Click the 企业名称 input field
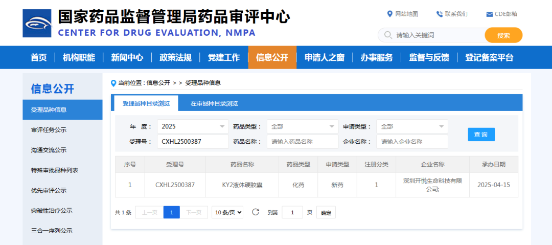The width and height of the screenshot is (552, 245). [x=412, y=142]
